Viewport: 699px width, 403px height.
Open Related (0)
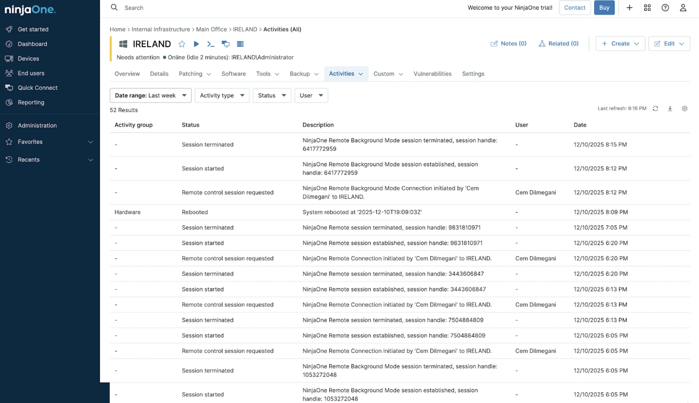(559, 44)
